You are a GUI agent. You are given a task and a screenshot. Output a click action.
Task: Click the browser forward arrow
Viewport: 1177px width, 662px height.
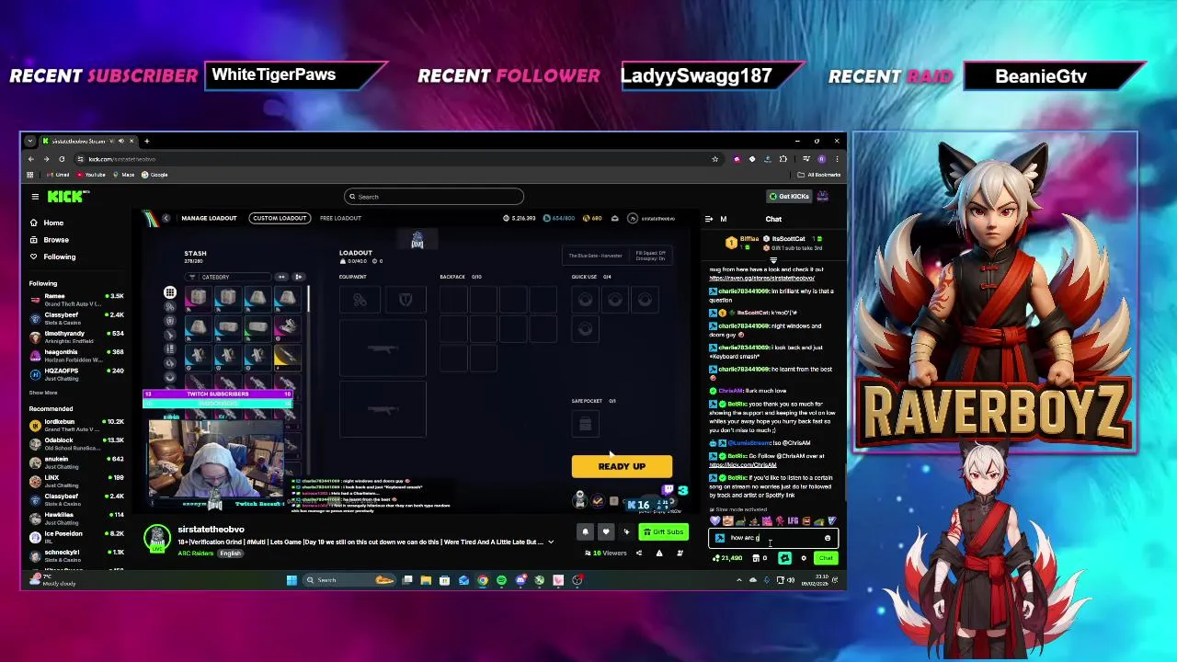(46, 159)
